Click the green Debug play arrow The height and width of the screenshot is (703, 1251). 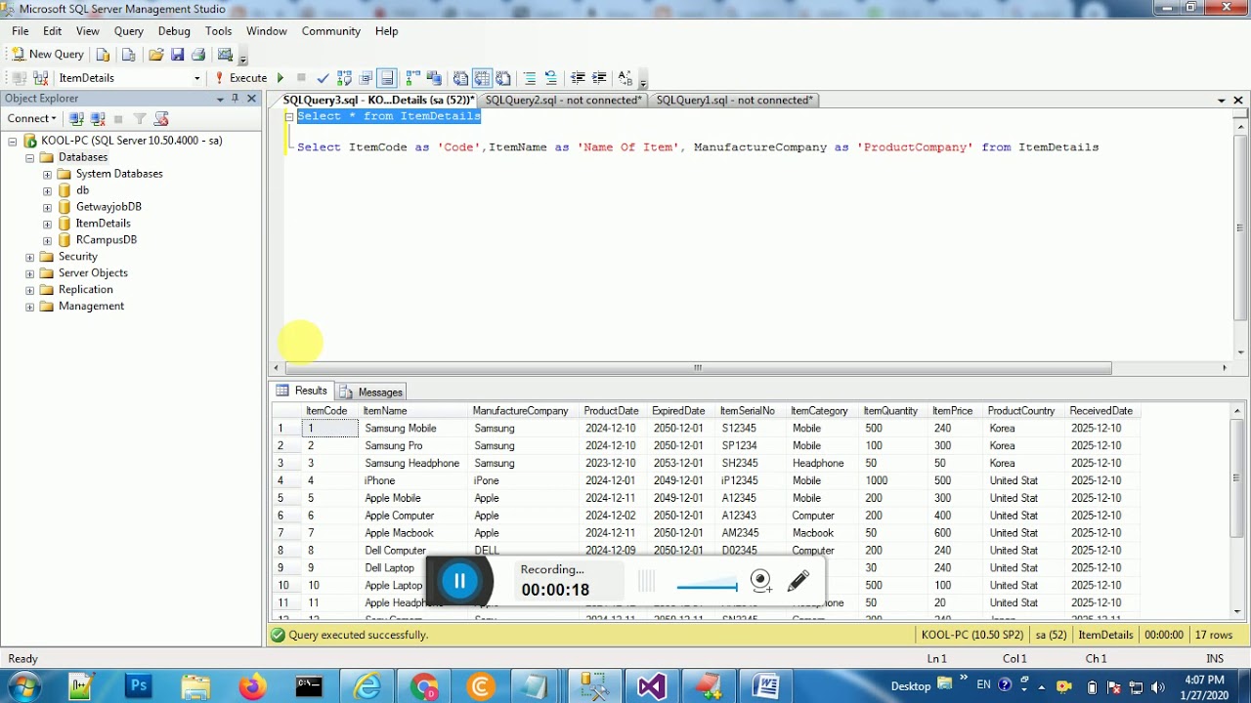pyautogui.click(x=280, y=78)
